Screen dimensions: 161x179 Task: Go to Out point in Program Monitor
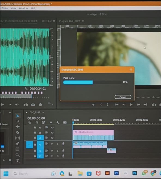click(x=145, y=104)
